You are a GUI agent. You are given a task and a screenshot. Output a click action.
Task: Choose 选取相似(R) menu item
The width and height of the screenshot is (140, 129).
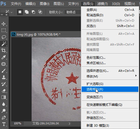tap(110, 89)
